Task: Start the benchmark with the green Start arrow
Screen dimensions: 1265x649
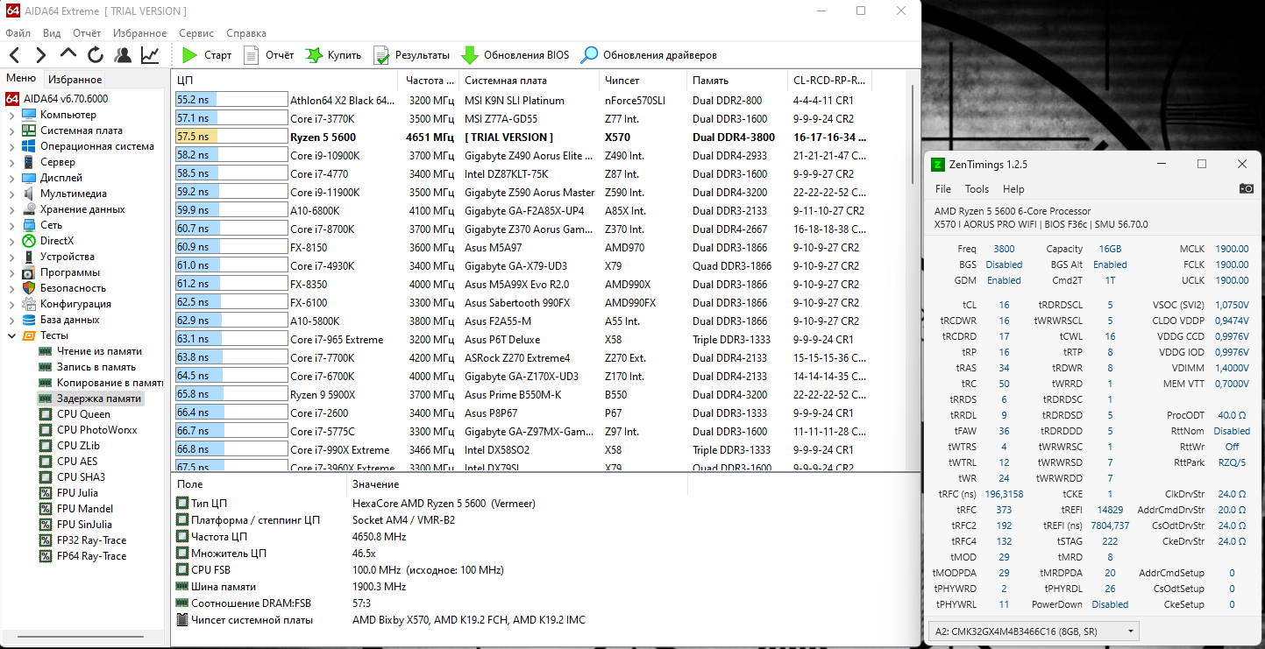Action: click(189, 55)
